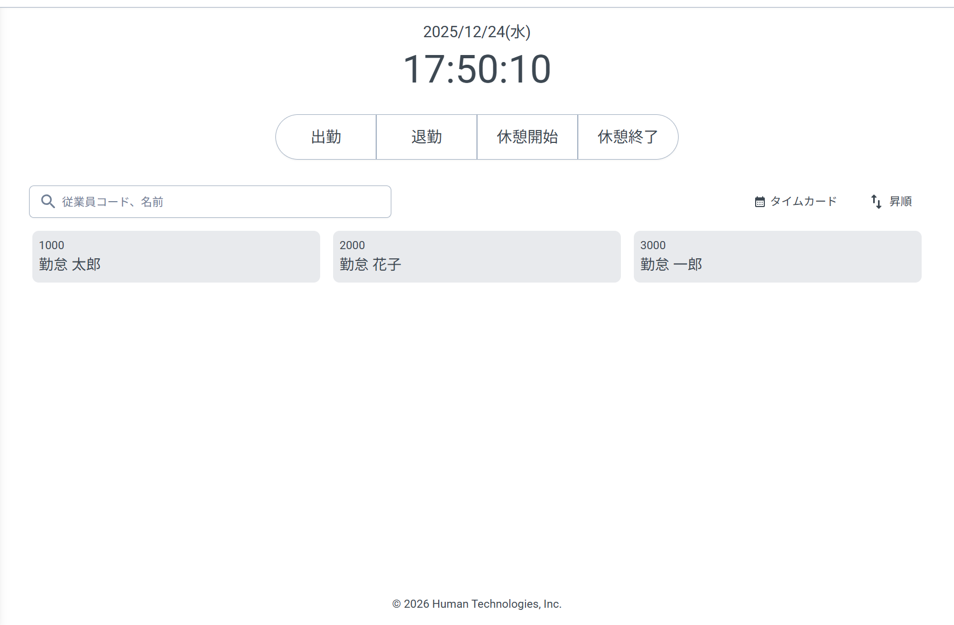Select the 出勤 clock-in option

tap(326, 137)
